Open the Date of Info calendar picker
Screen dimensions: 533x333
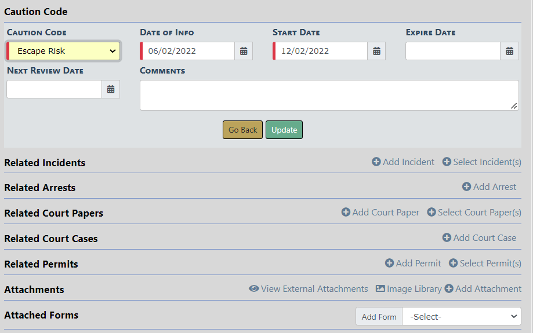point(244,51)
